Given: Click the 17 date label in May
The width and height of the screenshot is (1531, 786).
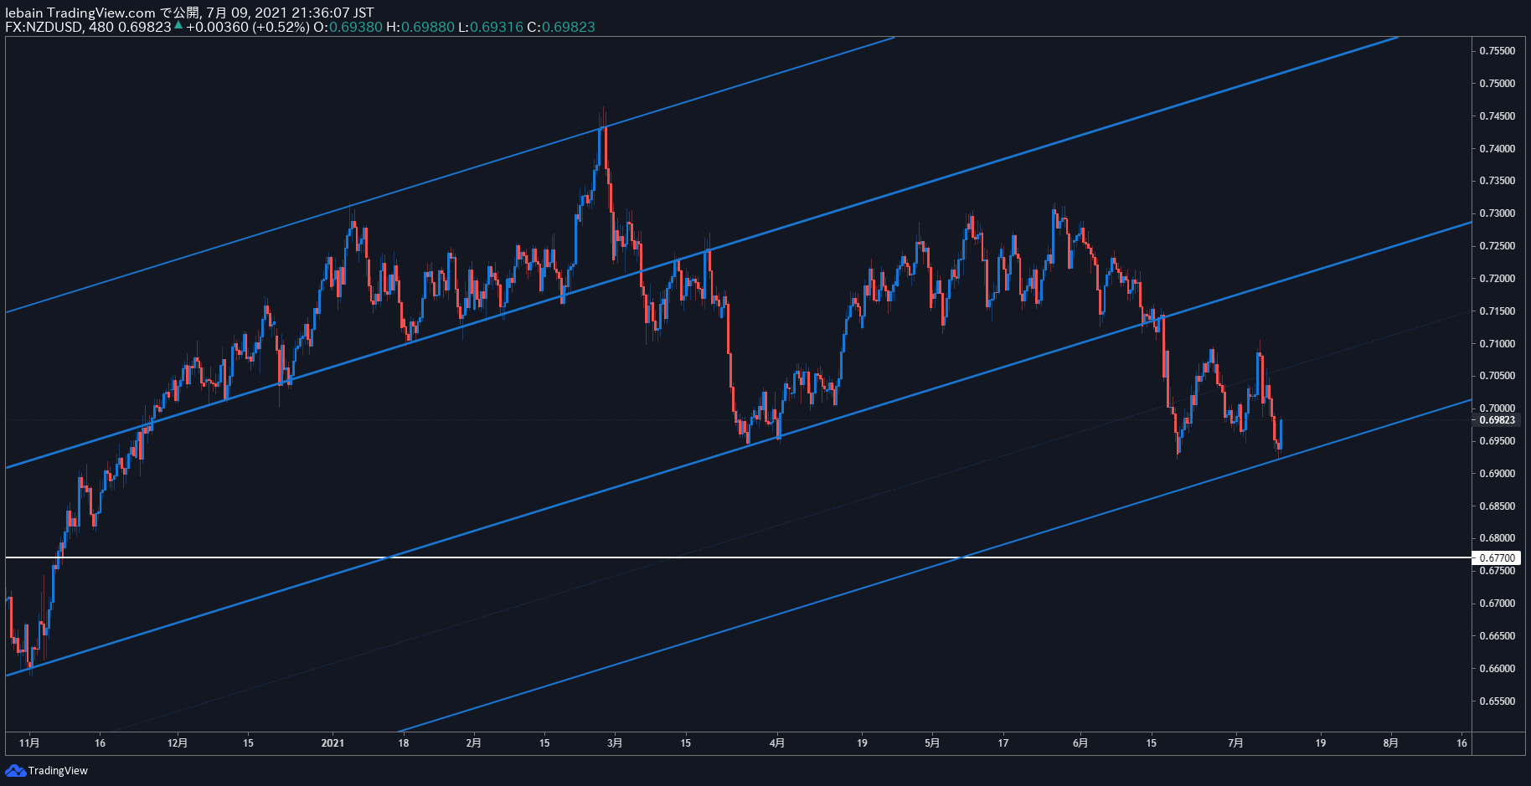Looking at the screenshot, I should click(x=1003, y=743).
